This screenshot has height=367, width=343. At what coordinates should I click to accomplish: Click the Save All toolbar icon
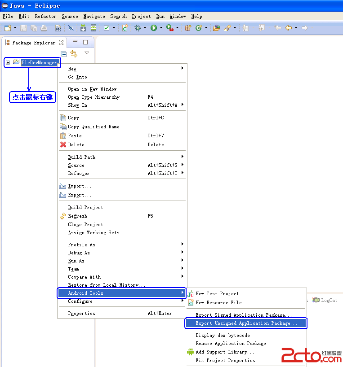coord(34,28)
